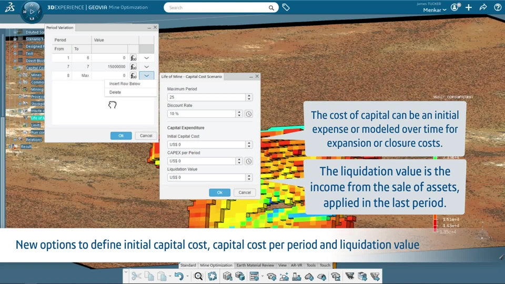The height and width of the screenshot is (284, 505).
Task: Open formula editor for period 8 row
Action: [x=133, y=76]
